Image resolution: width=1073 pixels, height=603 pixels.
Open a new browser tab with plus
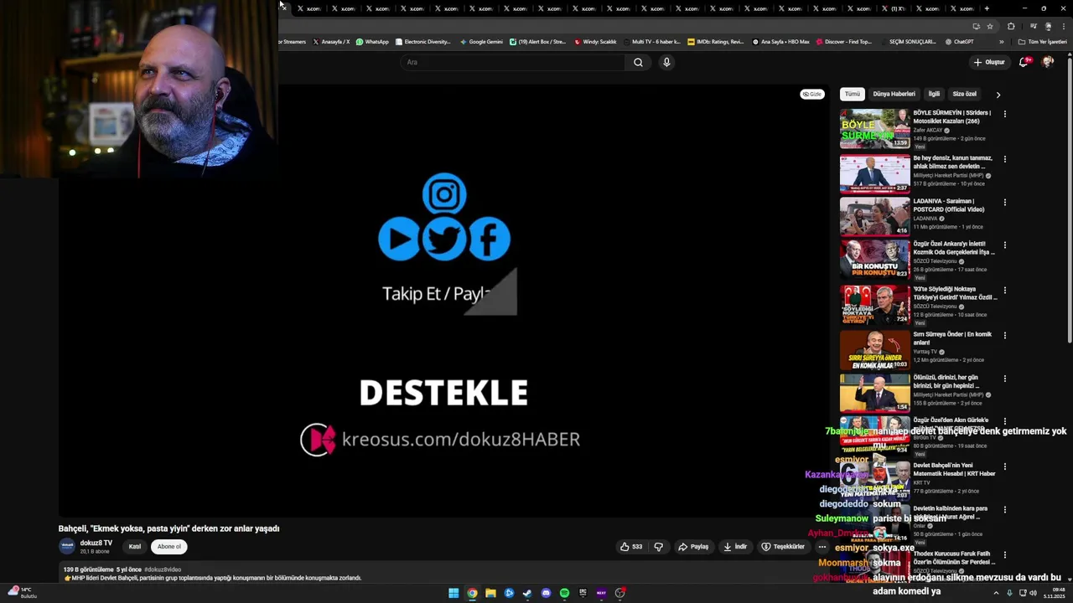(987, 8)
